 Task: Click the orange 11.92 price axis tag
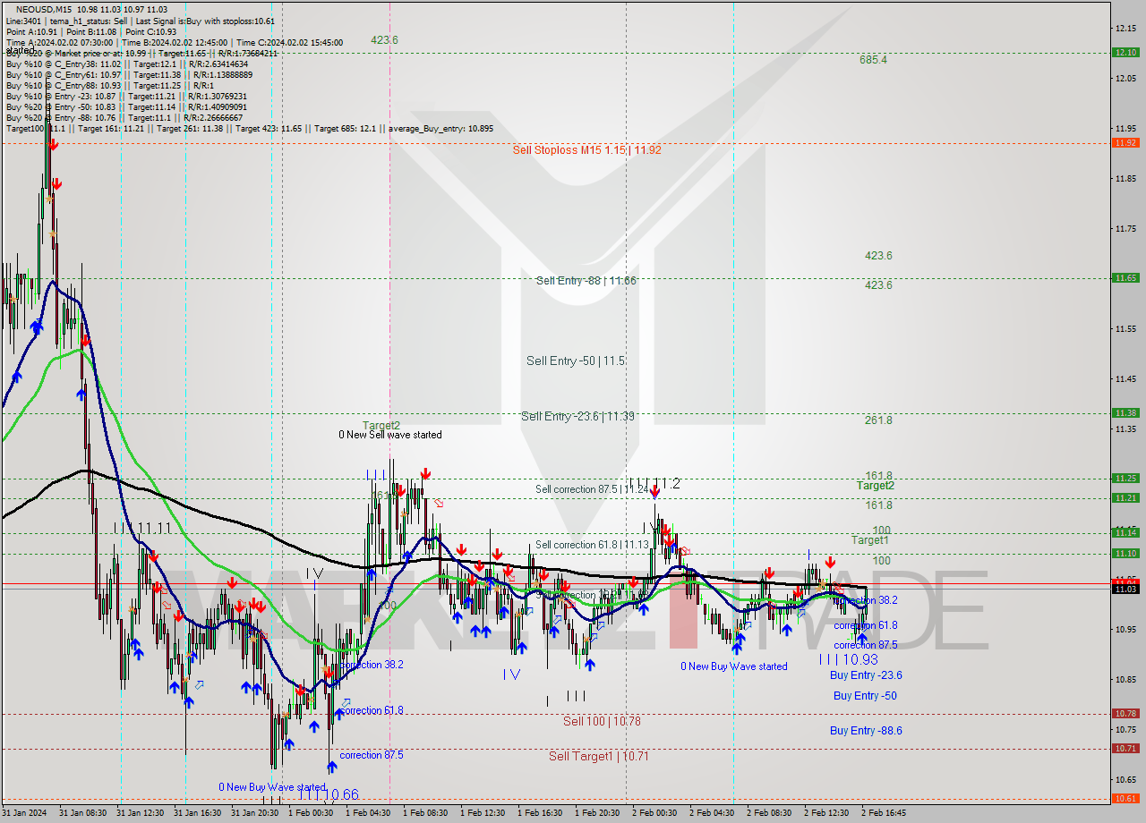[x=1125, y=142]
